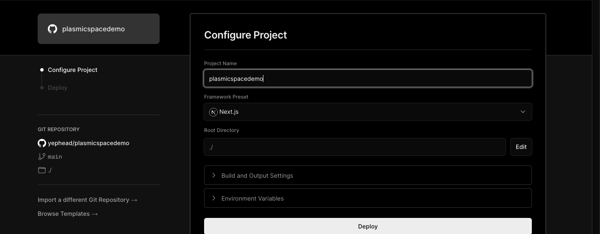Image resolution: width=600 pixels, height=234 pixels.
Task: Click the folder icon in Git Repository section
Action: (41, 170)
